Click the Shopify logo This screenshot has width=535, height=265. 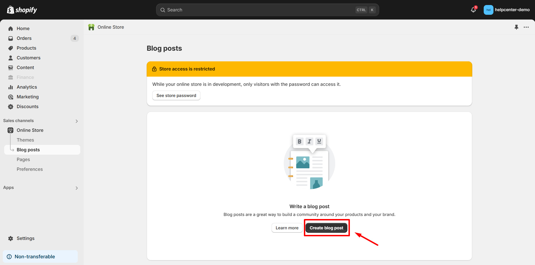[22, 9]
